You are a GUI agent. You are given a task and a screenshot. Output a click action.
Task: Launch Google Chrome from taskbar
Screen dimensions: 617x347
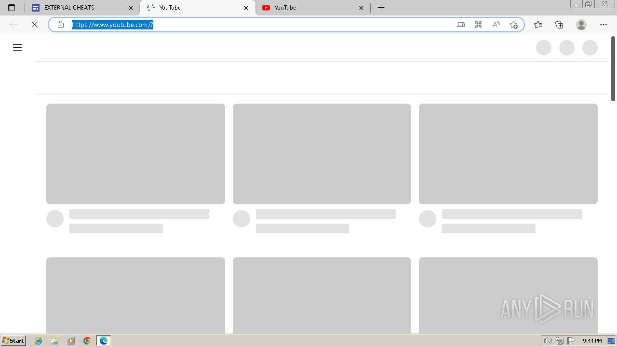(x=87, y=341)
